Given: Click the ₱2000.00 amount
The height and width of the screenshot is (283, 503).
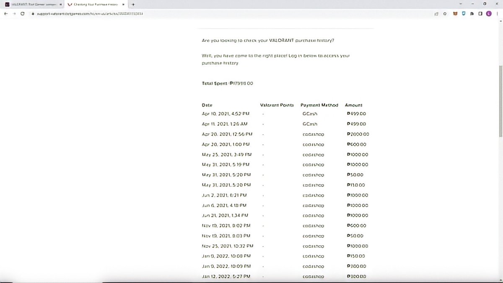Looking at the screenshot, I should 358,134.
